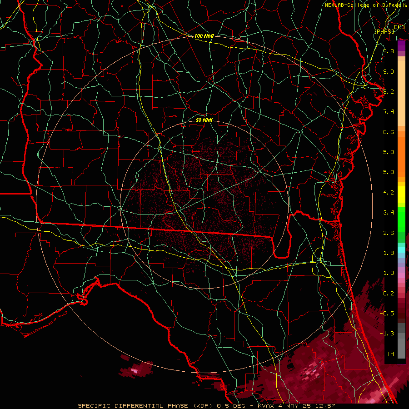Click the cyan segment of the color bar

click(x=401, y=250)
